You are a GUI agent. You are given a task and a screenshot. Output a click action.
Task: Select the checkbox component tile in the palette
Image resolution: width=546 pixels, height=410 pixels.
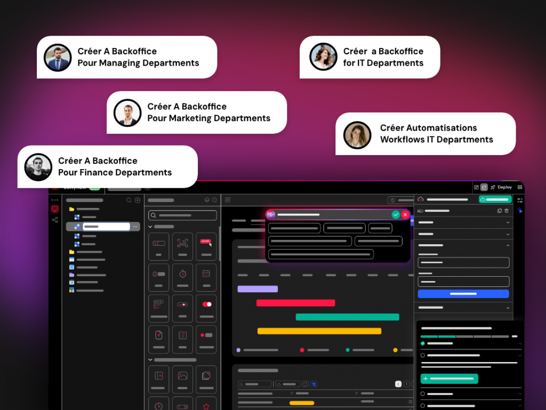pyautogui.click(x=158, y=274)
